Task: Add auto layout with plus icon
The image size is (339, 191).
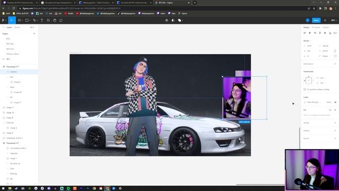Action: click(x=335, y=64)
